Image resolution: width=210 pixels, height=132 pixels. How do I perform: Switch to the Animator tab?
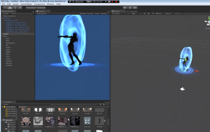(132, 11)
